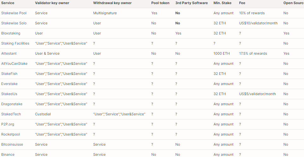
Task: Click the Pool token column header
Action: 160,3
